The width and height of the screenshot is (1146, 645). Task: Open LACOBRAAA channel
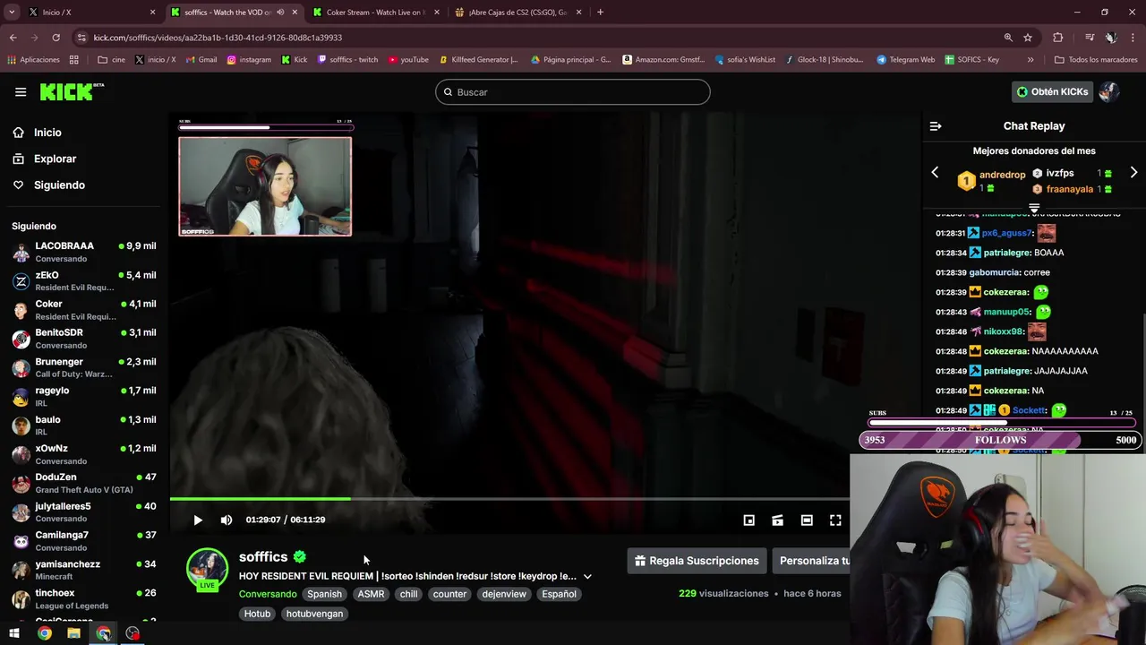(84, 252)
